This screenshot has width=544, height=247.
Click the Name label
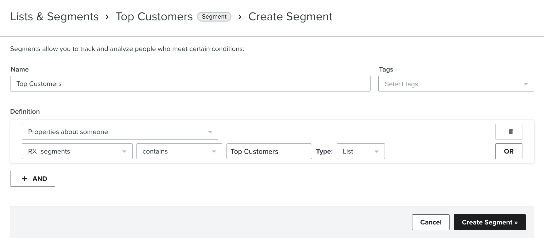(20, 69)
